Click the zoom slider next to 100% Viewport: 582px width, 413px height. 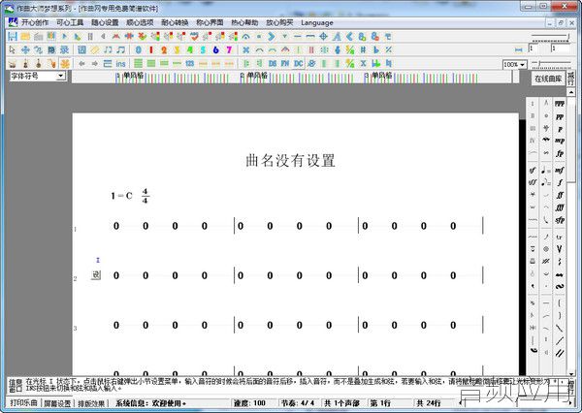pyautogui.click(x=551, y=64)
